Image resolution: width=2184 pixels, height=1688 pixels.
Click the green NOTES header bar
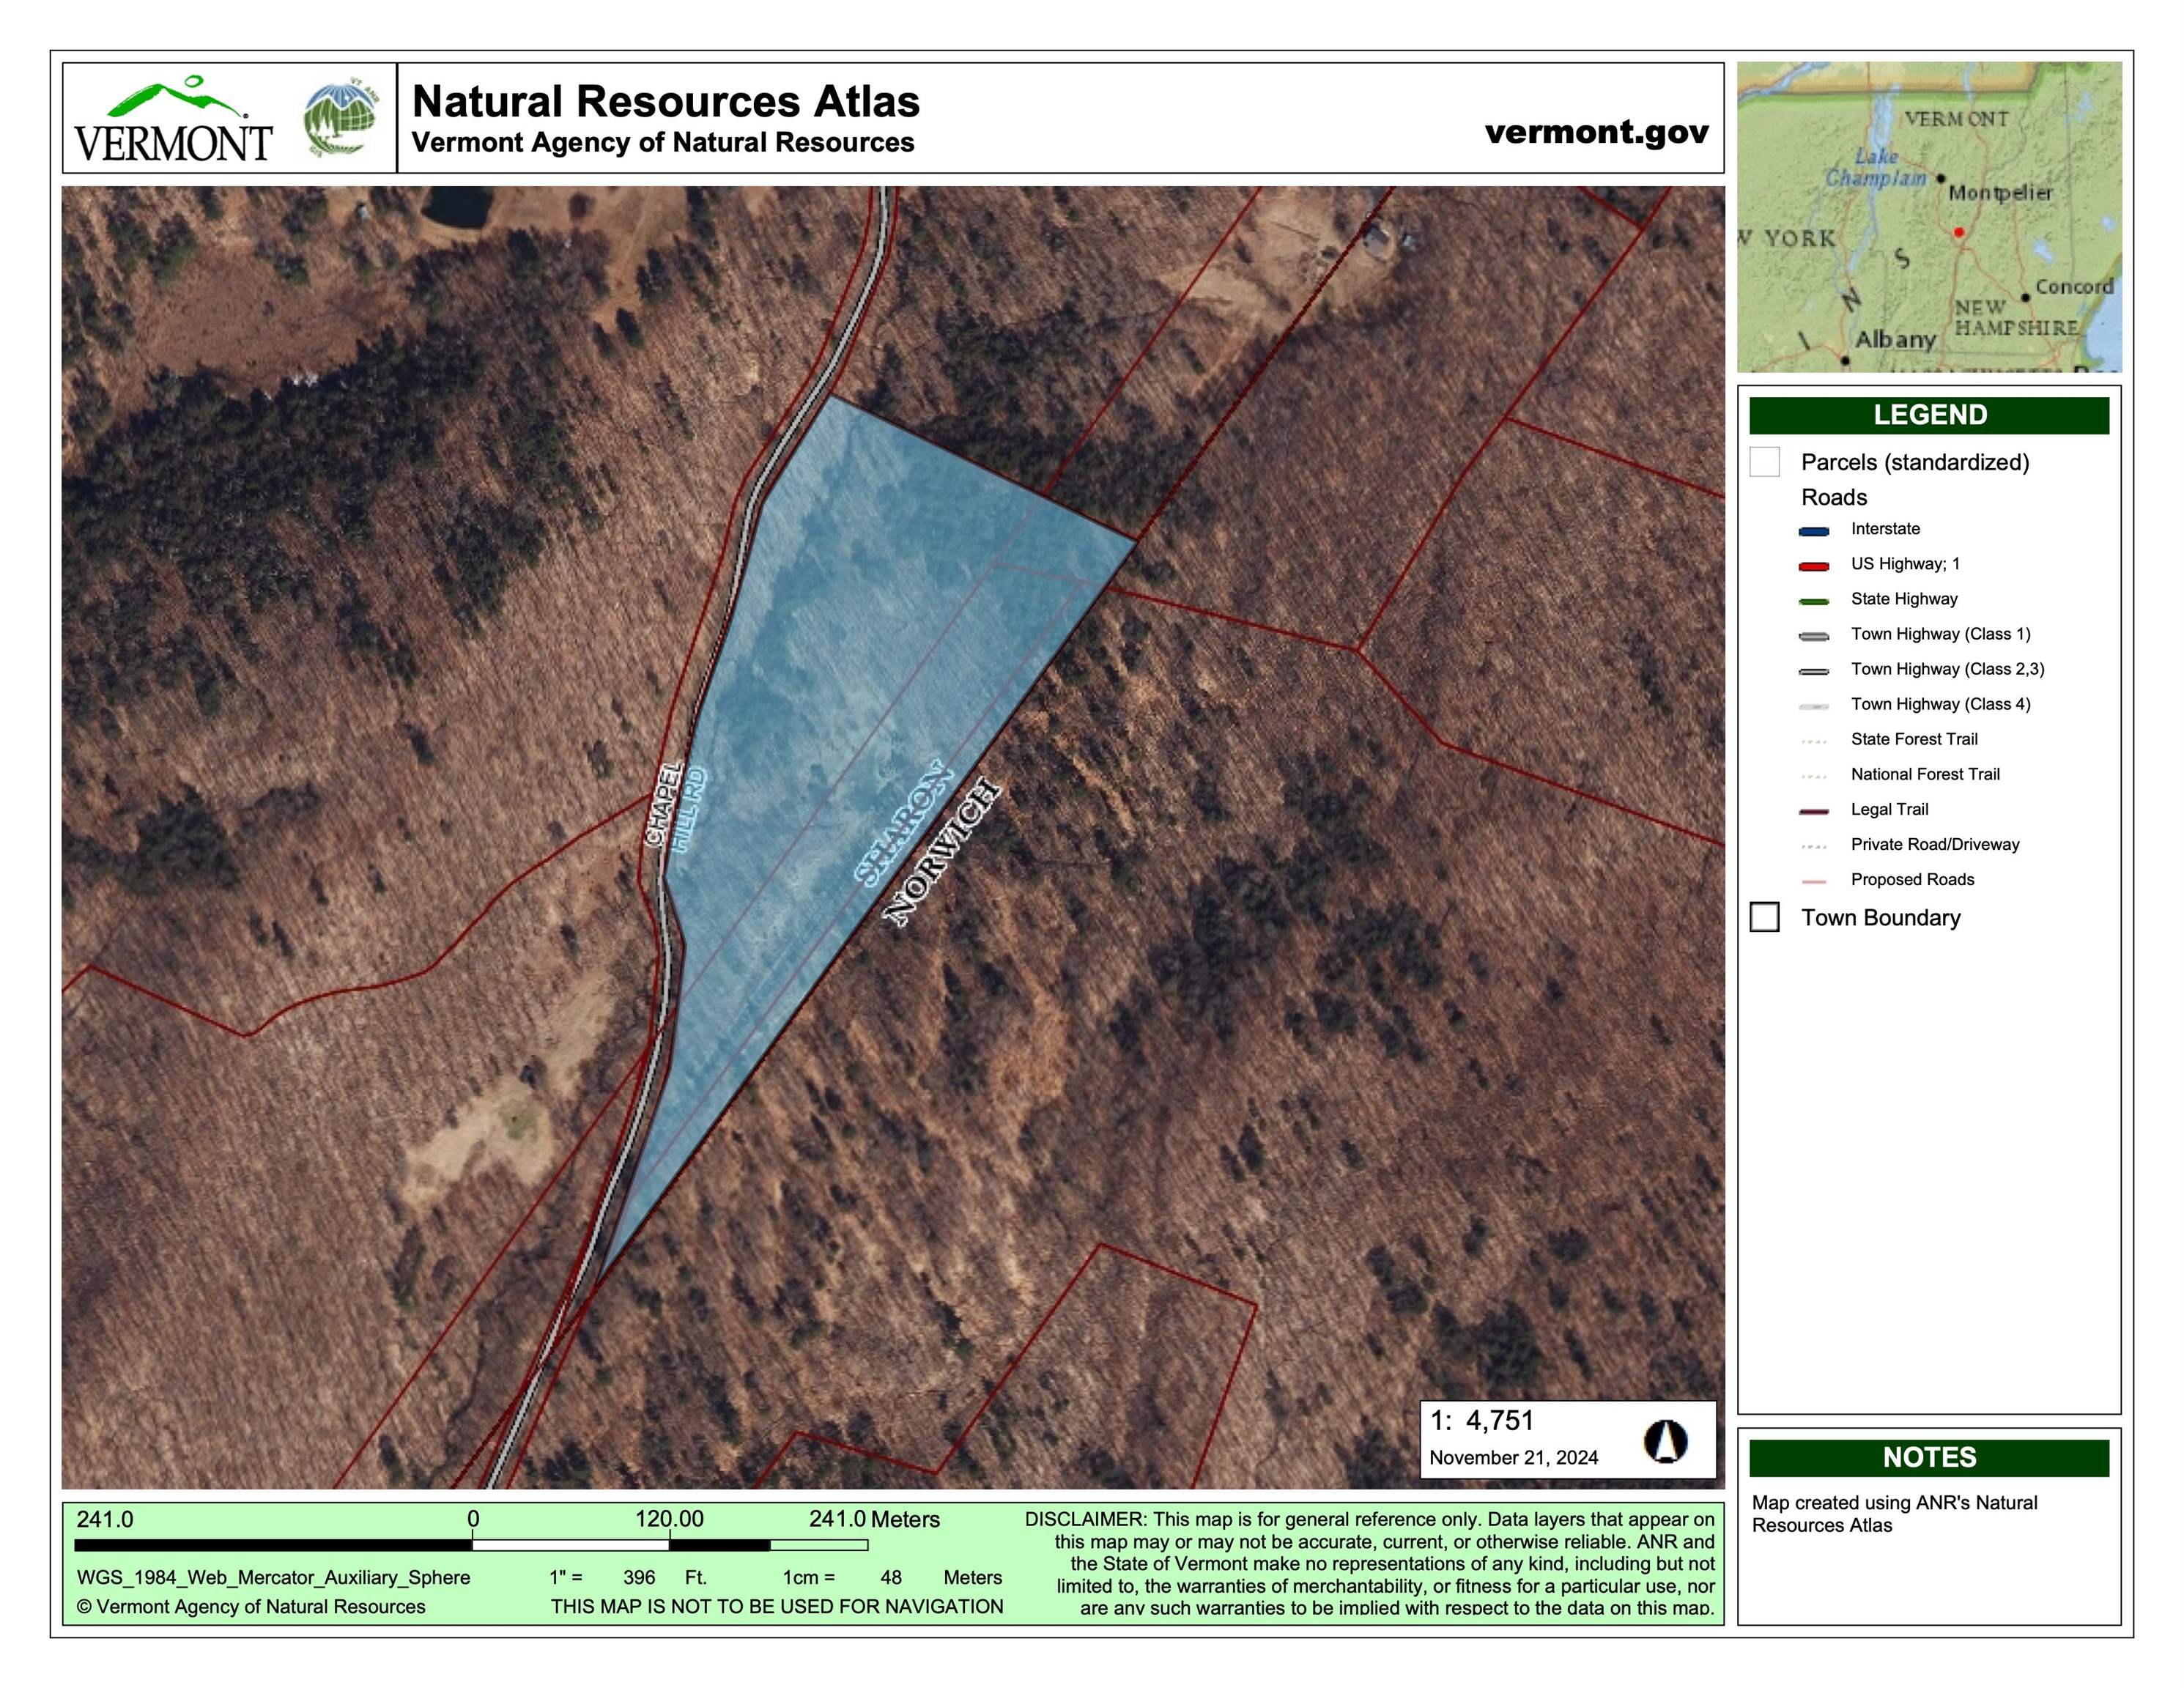pyautogui.click(x=1928, y=1457)
